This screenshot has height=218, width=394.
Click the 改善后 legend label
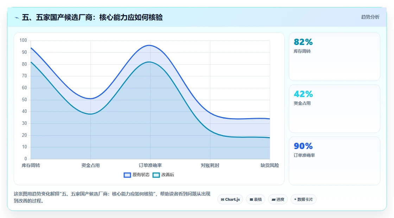167,175
